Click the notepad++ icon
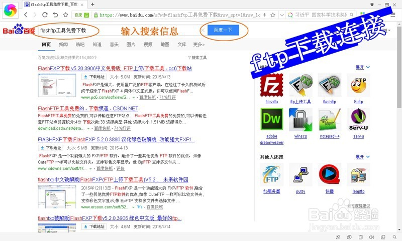Image resolution: width=402 pixels, height=241 pixels. [330, 119]
